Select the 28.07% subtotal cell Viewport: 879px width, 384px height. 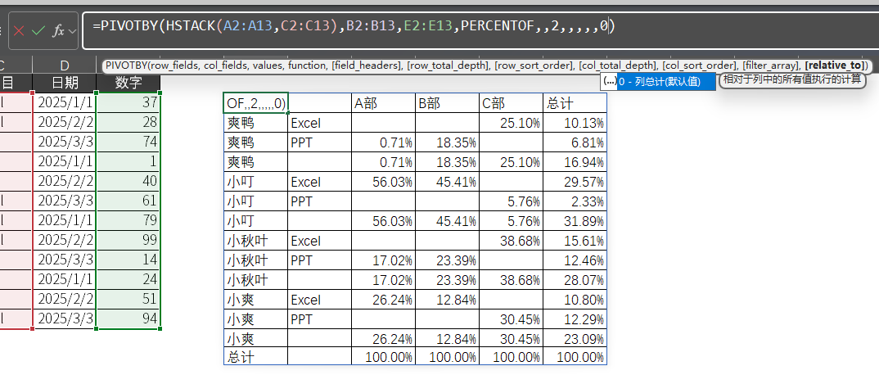pyautogui.click(x=575, y=279)
